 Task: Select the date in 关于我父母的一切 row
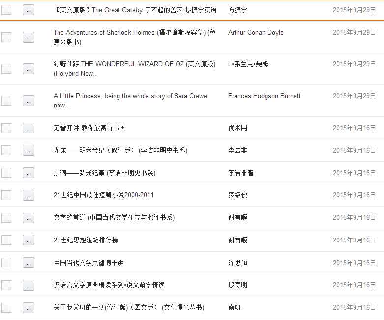click(x=354, y=307)
